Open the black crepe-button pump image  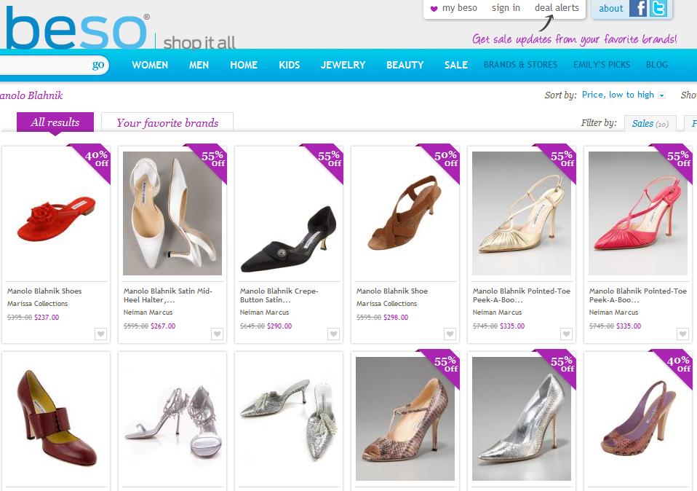click(x=289, y=239)
